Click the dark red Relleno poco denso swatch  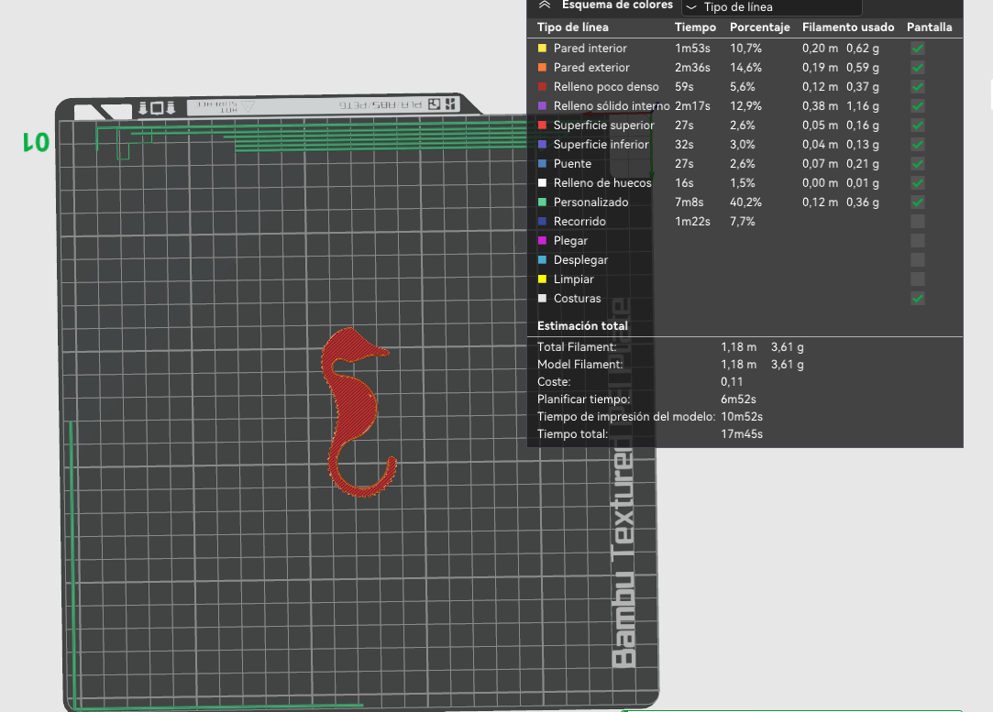coord(542,87)
